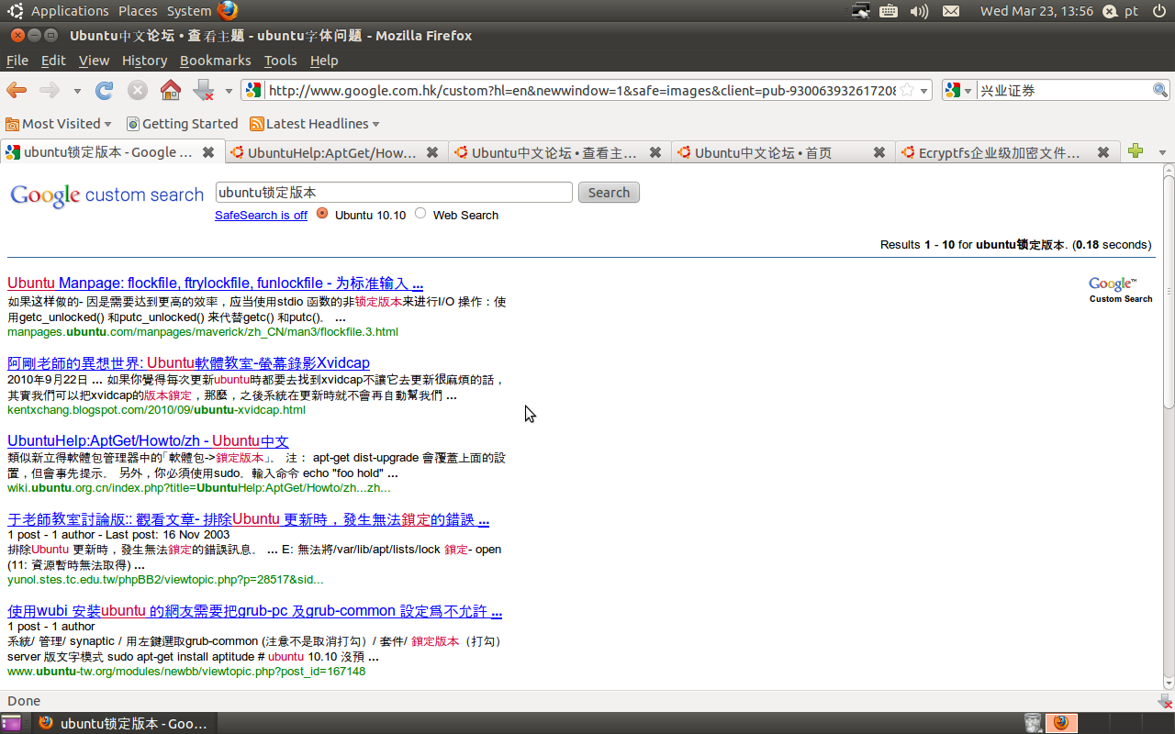1175x734 pixels.
Task: Click the search magnifier in search bar
Action: pos(1160,90)
